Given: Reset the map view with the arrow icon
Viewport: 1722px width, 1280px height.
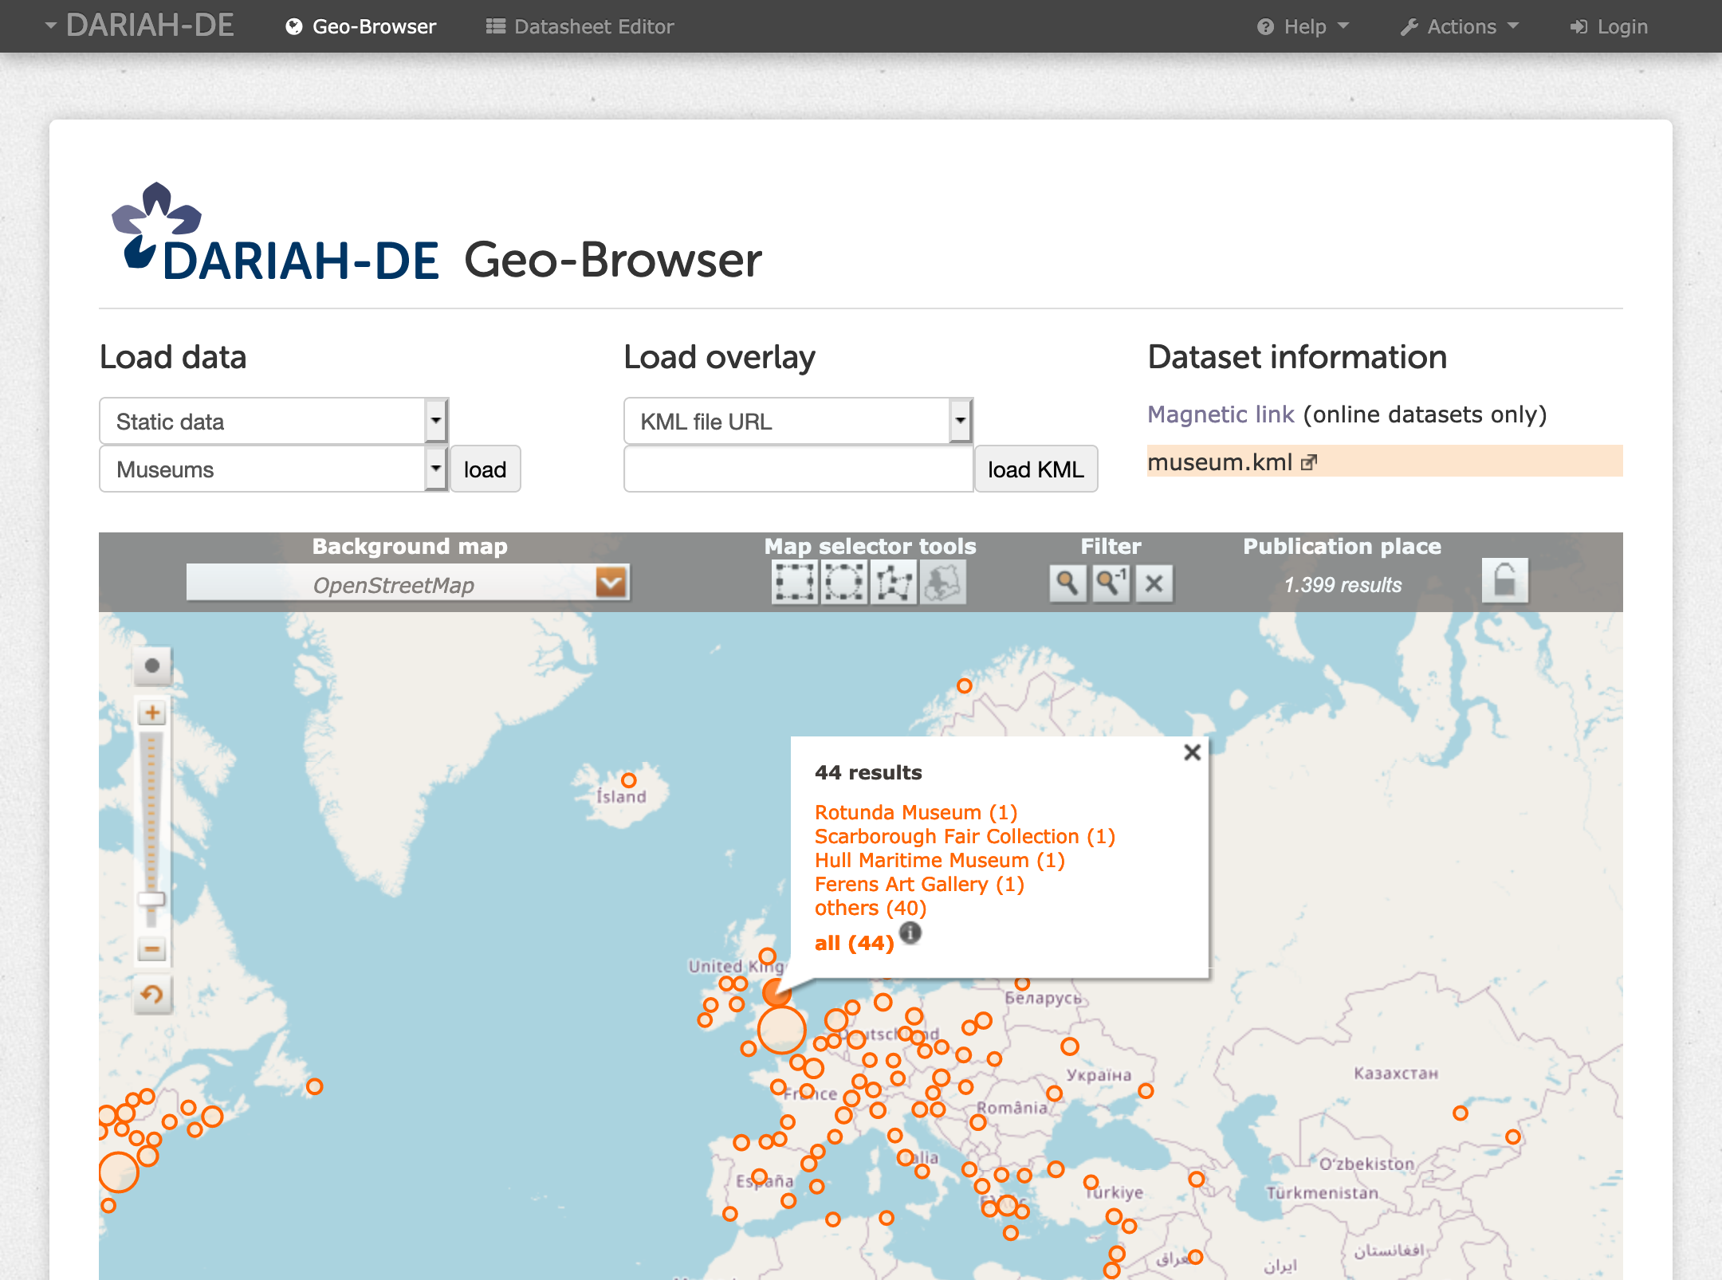Looking at the screenshot, I should 152,994.
